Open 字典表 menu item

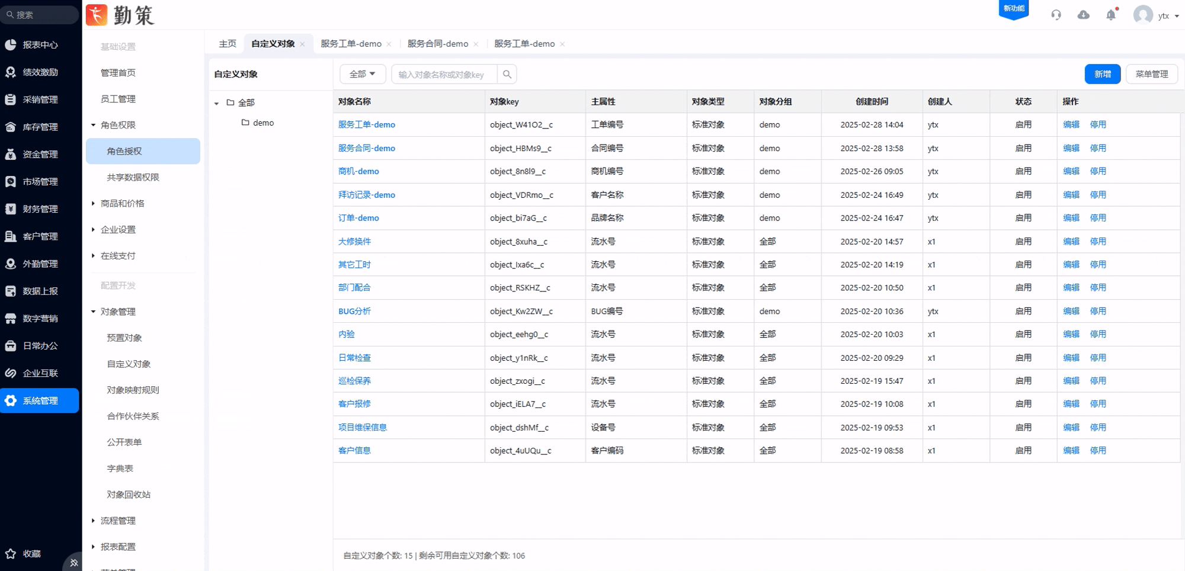(120, 468)
